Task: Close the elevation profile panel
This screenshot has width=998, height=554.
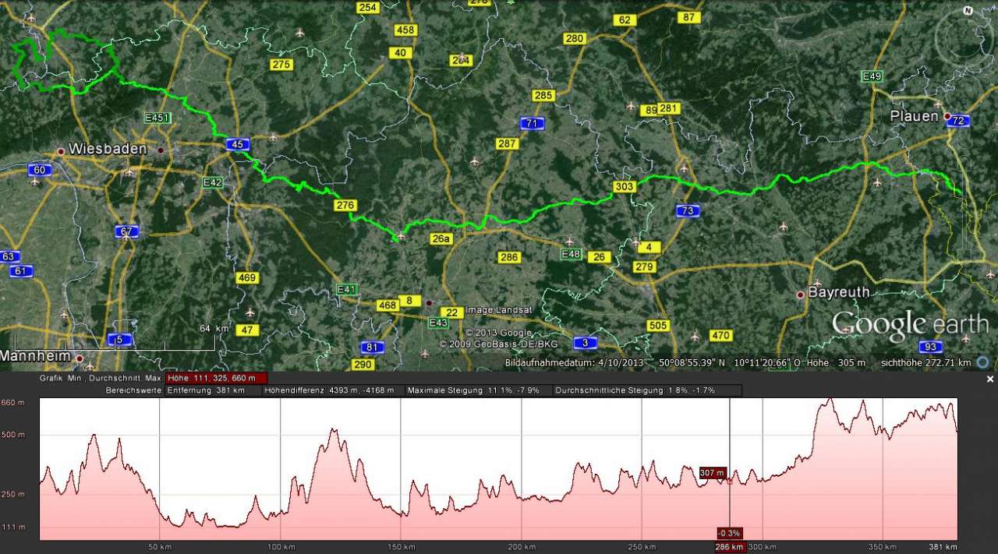Action: (x=990, y=379)
